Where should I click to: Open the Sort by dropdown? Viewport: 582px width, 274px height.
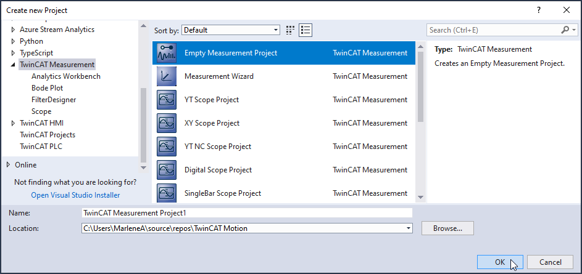[230, 30]
